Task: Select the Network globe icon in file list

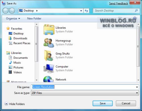Action: tap(48, 79)
